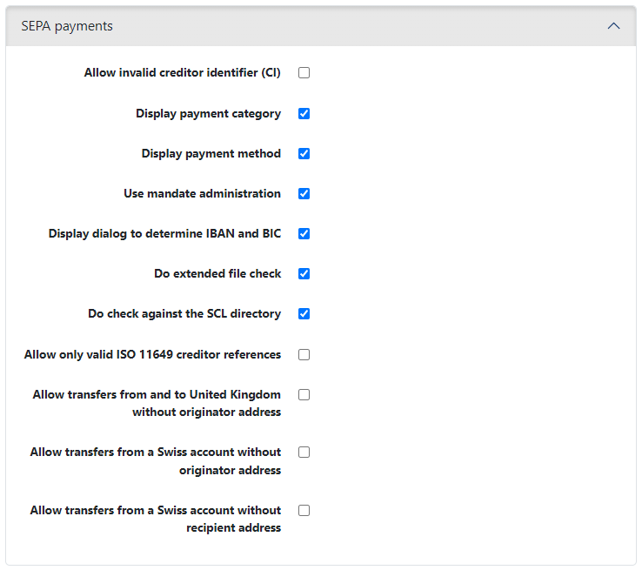Click the 'Do extended file check' label text
The width and height of the screenshot is (642, 570).
pos(217,273)
